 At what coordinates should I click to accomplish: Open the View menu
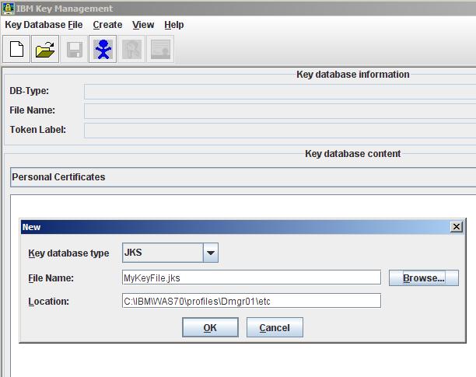click(143, 25)
